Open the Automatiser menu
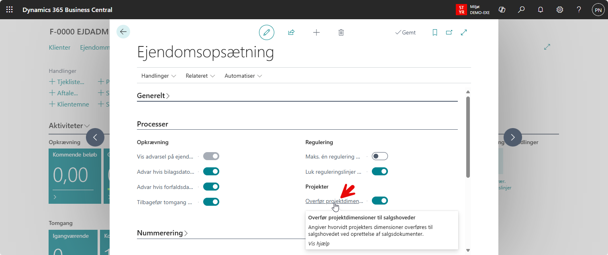The width and height of the screenshot is (608, 255). click(243, 76)
